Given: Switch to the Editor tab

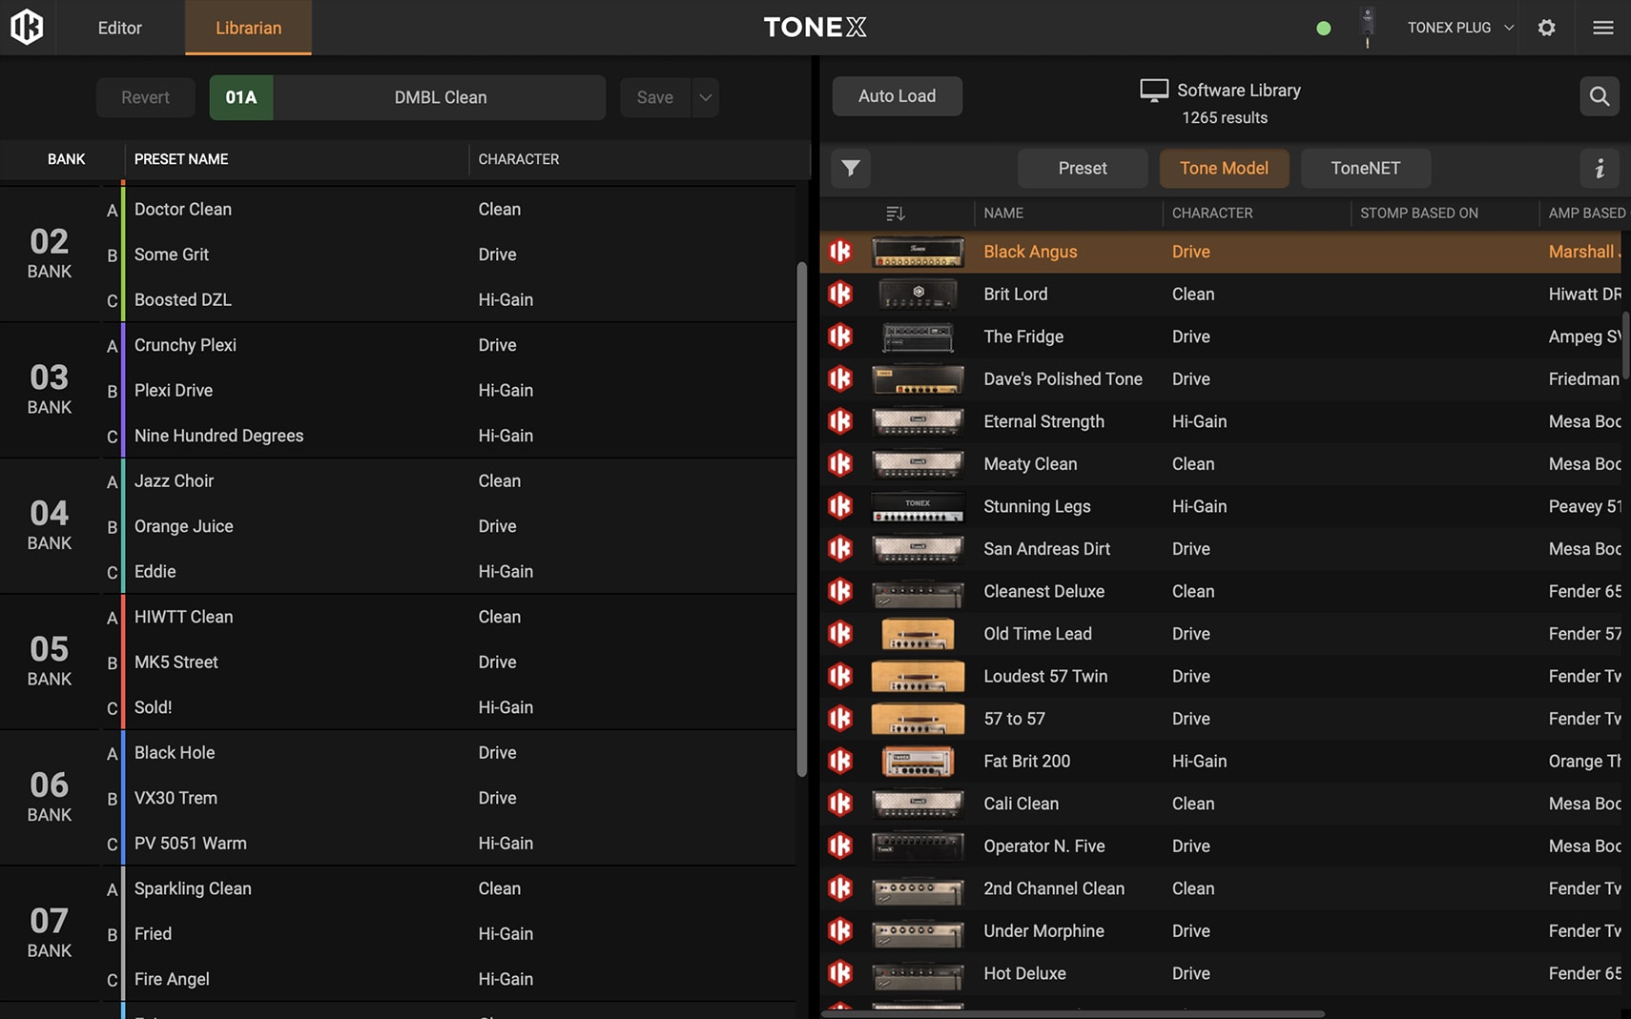Looking at the screenshot, I should tap(119, 28).
